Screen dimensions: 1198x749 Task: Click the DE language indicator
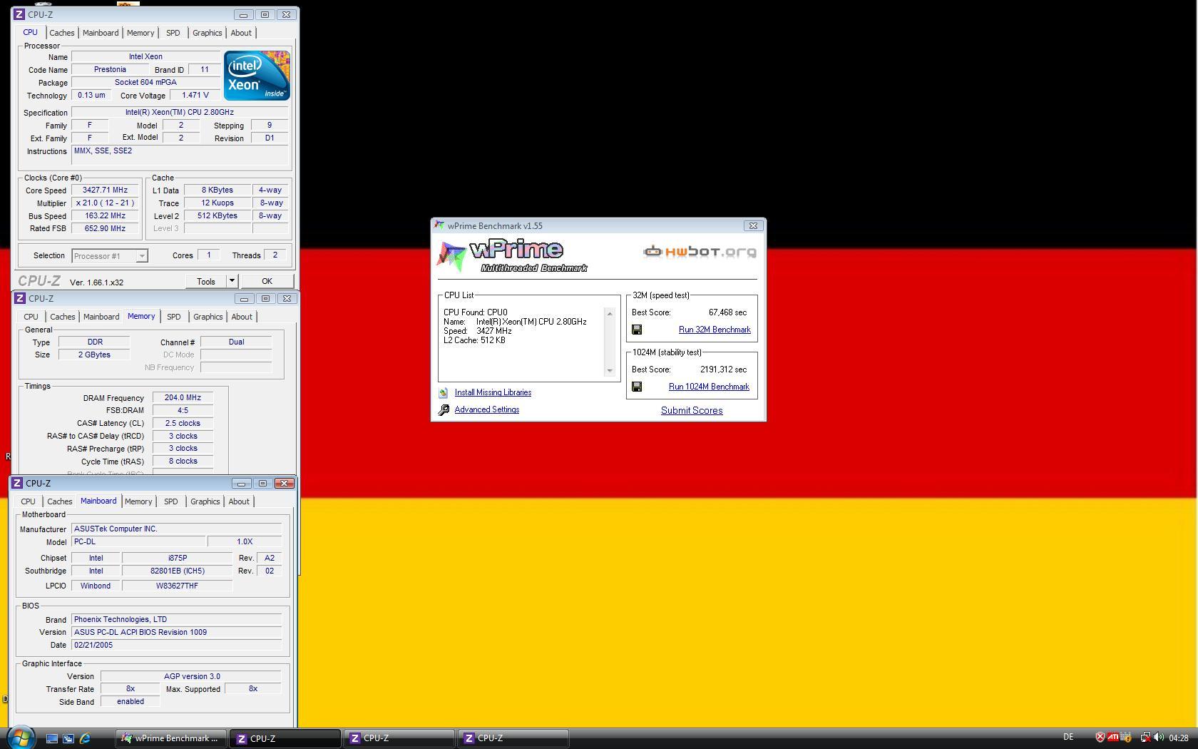point(1068,737)
